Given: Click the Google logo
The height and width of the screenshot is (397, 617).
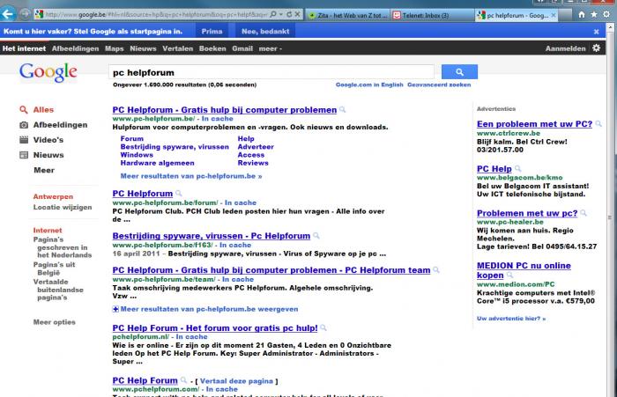Looking at the screenshot, I should 48,72.
